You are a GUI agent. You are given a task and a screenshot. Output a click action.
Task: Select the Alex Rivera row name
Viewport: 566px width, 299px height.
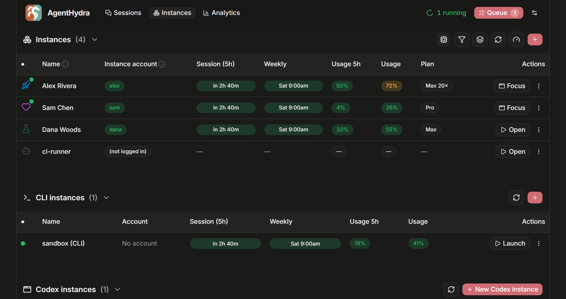(x=59, y=86)
